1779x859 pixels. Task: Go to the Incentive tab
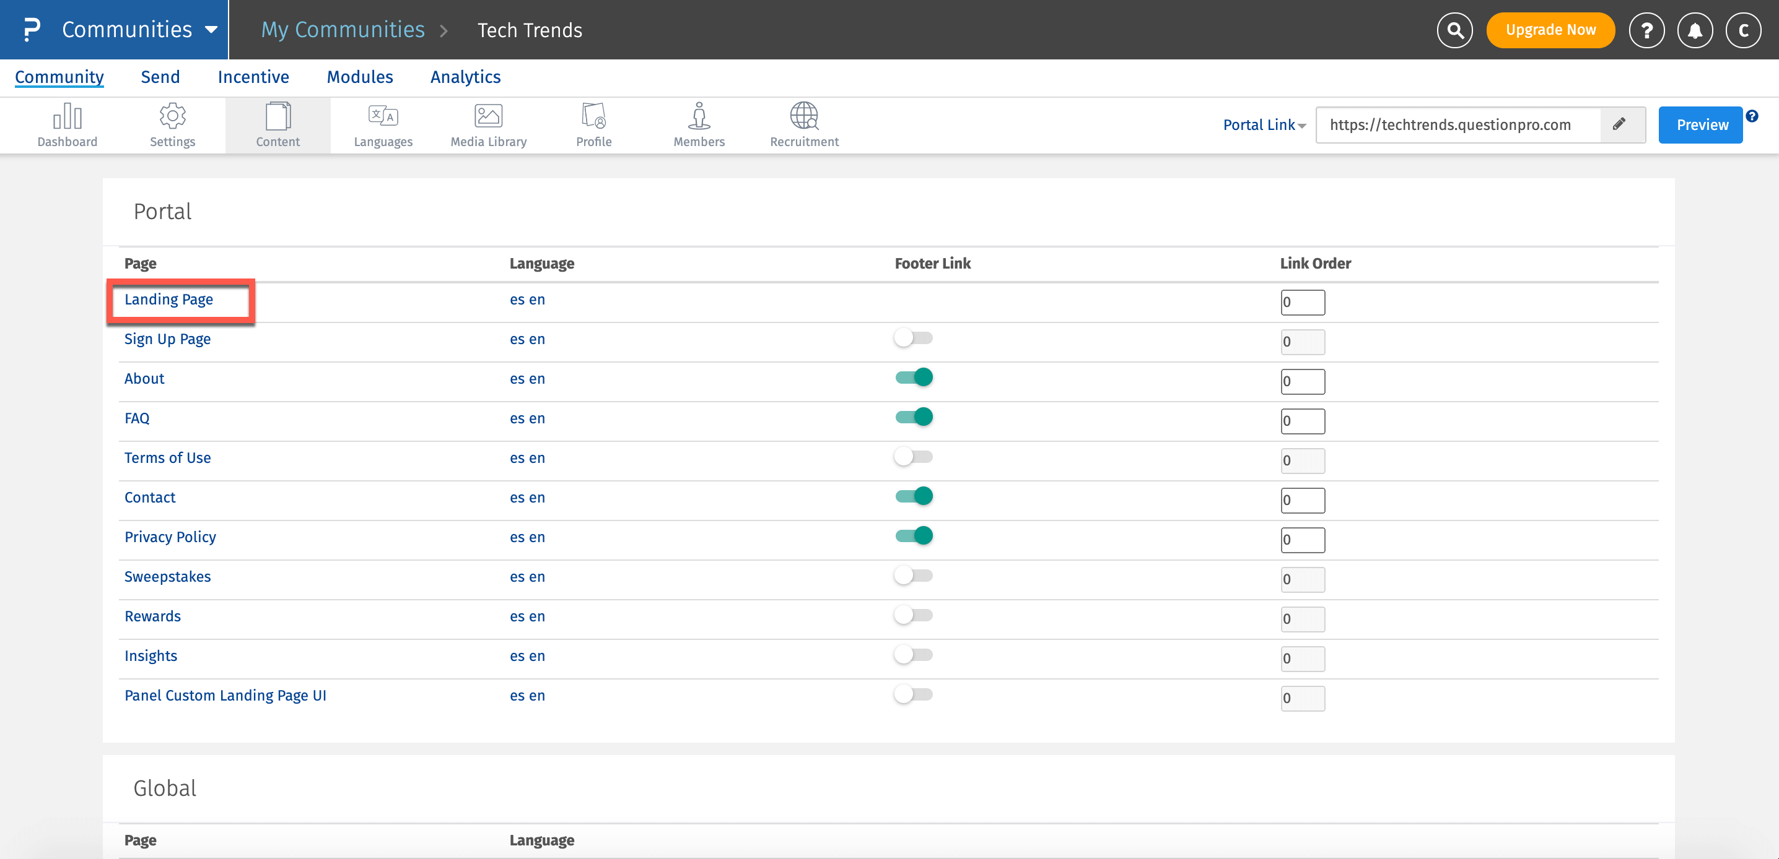coord(253,77)
